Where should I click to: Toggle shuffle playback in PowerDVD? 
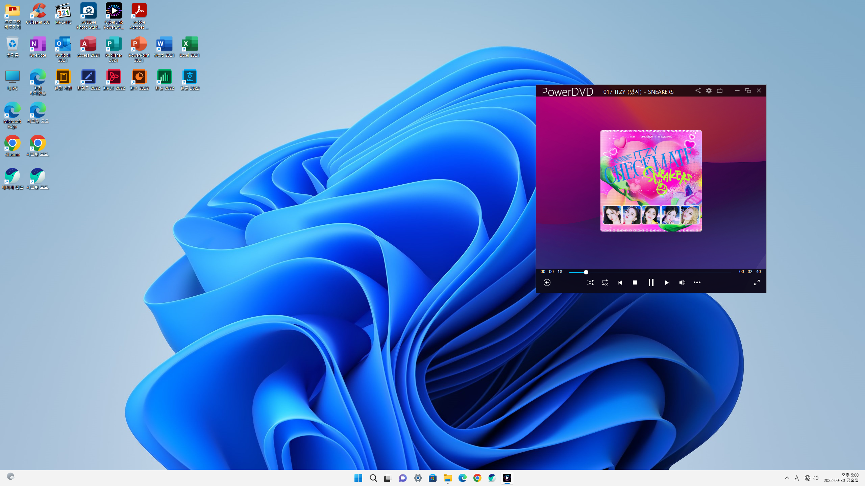coord(590,282)
